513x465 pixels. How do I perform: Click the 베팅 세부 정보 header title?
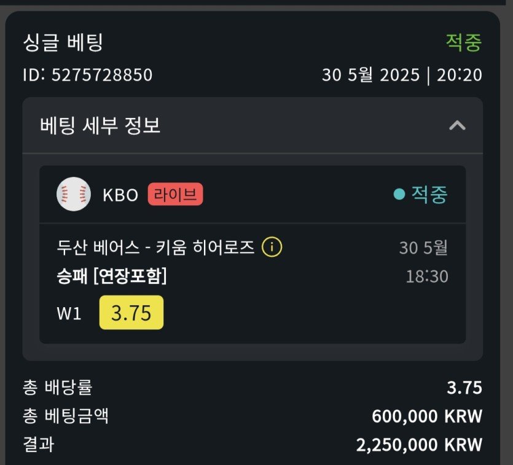pos(100,126)
